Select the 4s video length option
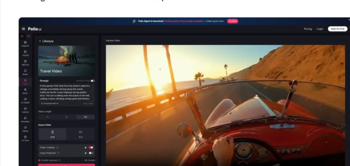 click(48, 117)
